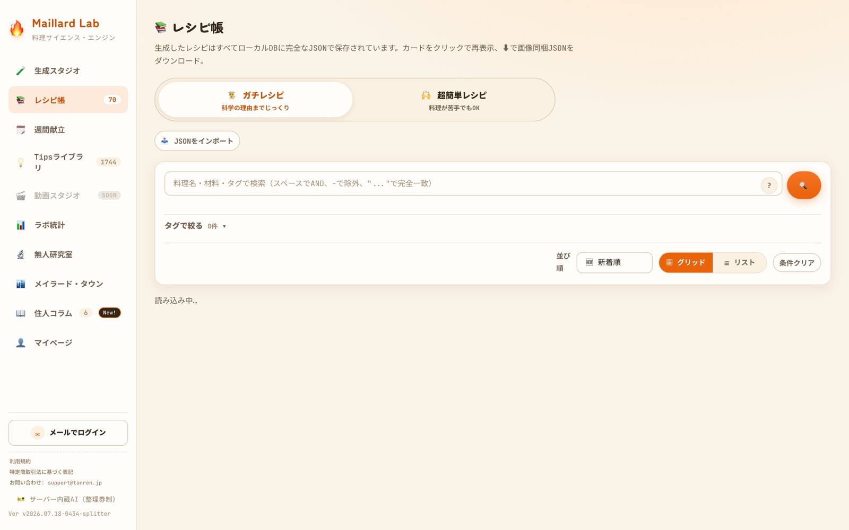Open 無人研究室 sidebar item

click(x=68, y=254)
